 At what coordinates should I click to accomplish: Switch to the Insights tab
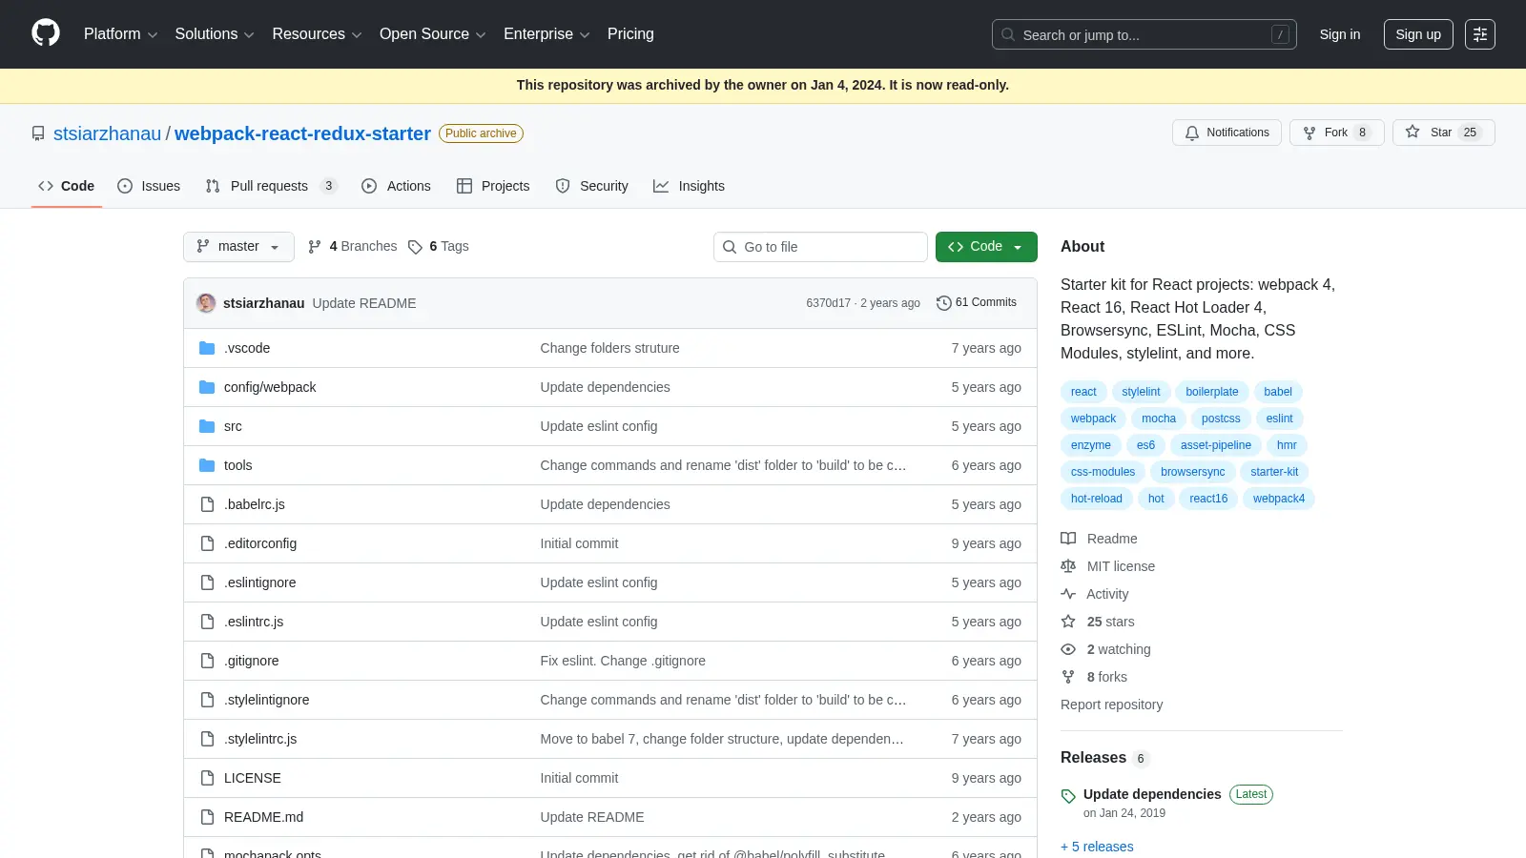(x=689, y=186)
